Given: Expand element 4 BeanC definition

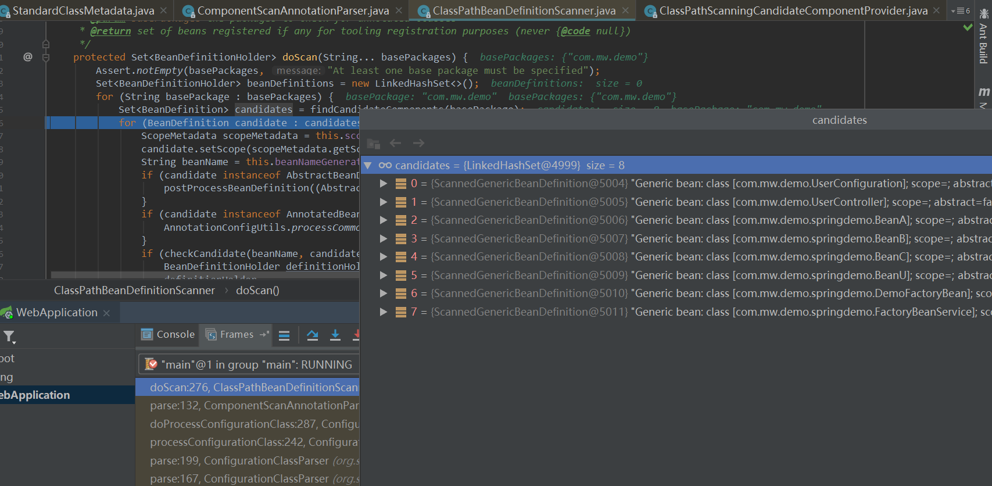Looking at the screenshot, I should tap(383, 257).
